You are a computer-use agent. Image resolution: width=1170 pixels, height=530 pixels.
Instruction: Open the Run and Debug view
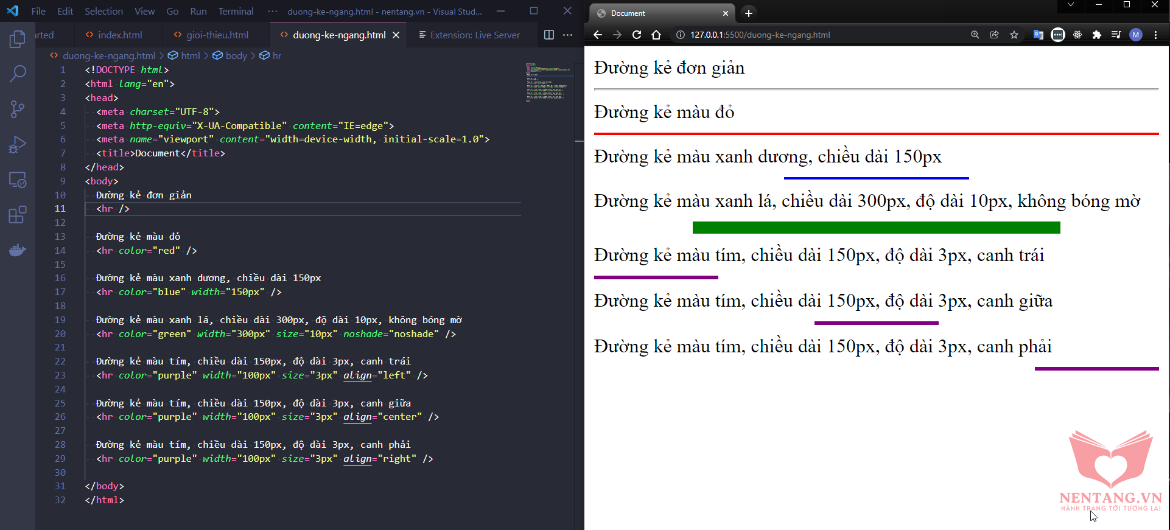pos(18,145)
